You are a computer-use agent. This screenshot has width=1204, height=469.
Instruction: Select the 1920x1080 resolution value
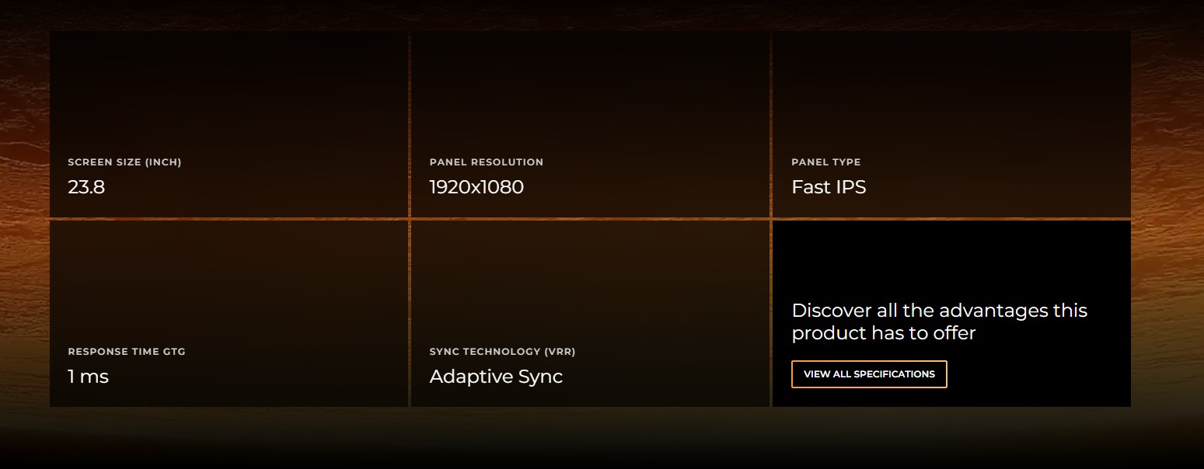point(476,187)
